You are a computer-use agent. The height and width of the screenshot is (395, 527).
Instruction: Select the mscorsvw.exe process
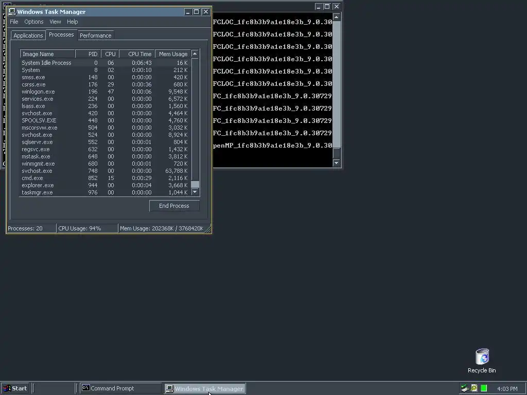tap(105, 128)
